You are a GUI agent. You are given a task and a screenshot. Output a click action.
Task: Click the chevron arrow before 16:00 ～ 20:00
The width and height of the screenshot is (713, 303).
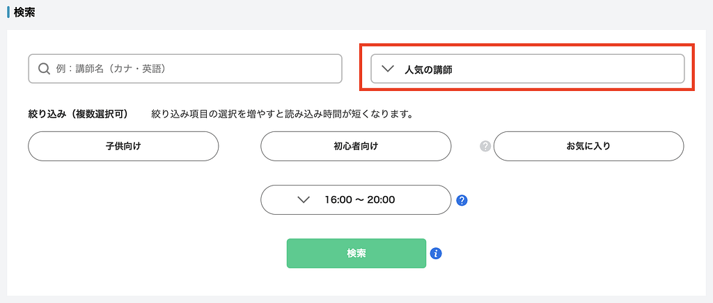point(304,200)
